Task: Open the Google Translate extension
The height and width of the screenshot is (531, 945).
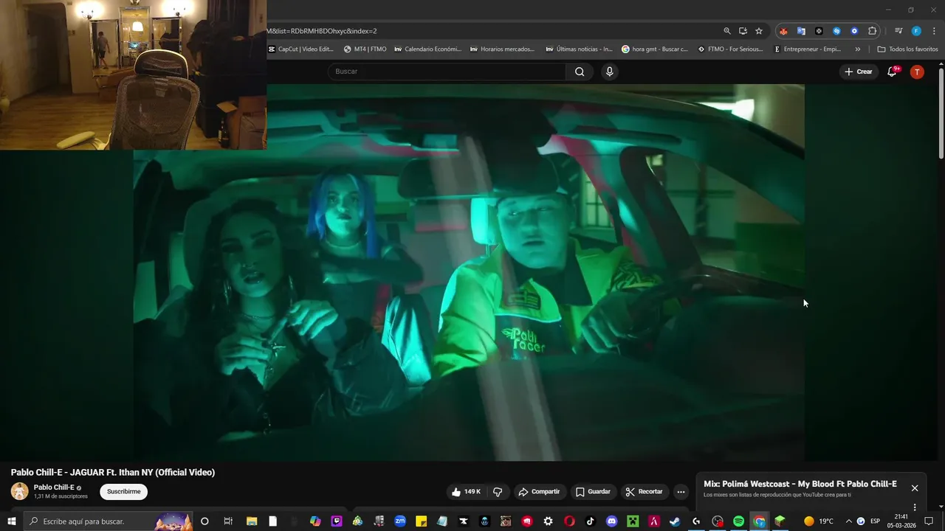Action: pos(801,31)
